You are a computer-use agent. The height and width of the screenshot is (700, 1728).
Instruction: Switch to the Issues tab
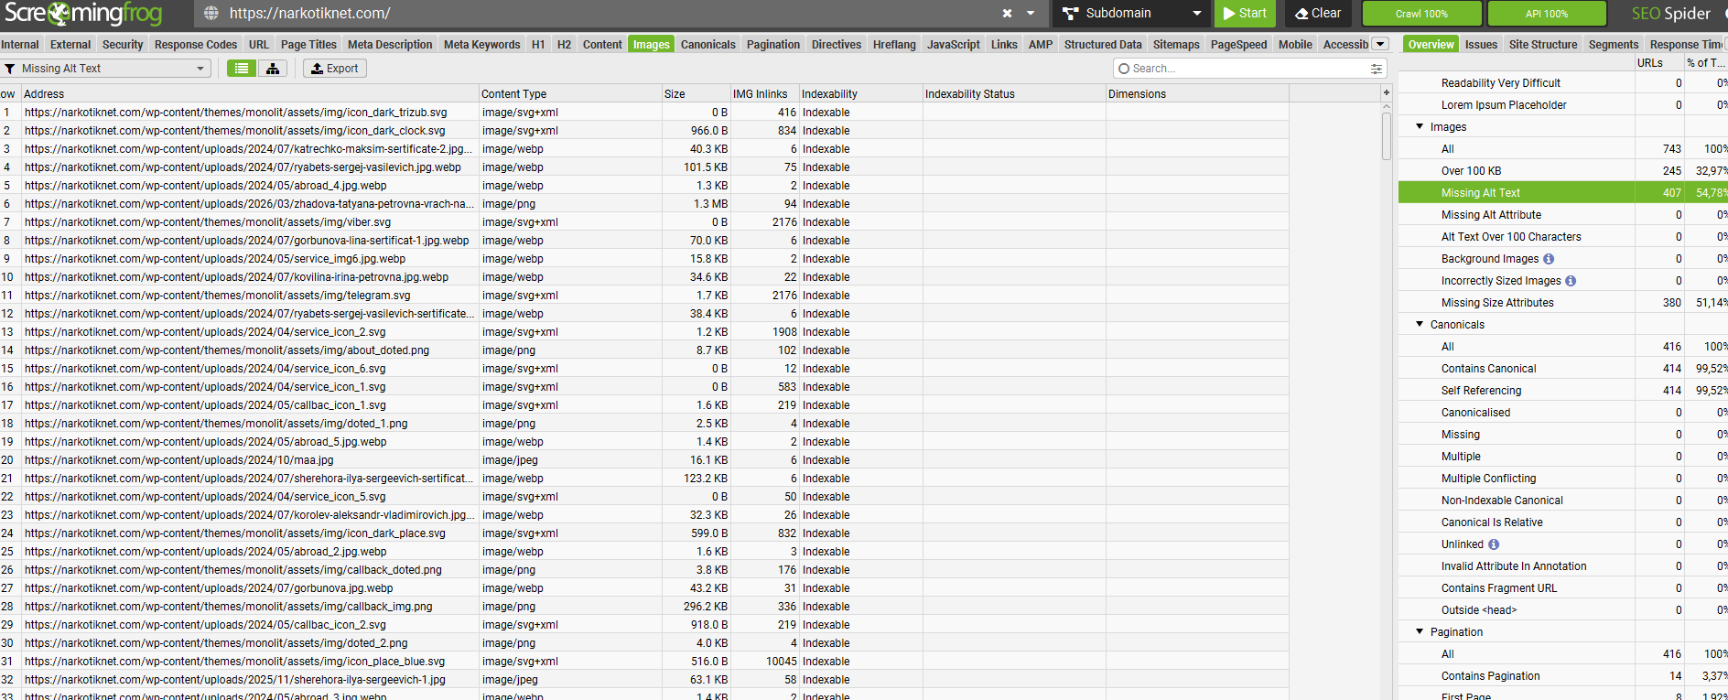click(x=1481, y=45)
